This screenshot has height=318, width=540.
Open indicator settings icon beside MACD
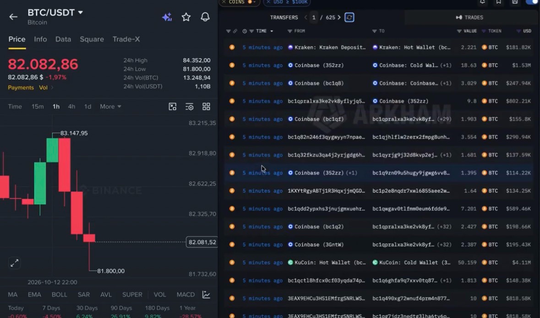206,294
